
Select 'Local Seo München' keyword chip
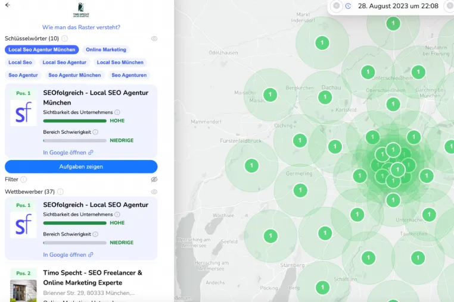pos(120,62)
